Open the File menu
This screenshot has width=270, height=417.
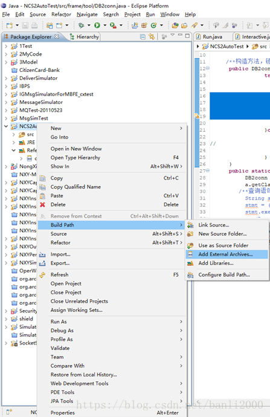click(x=6, y=15)
